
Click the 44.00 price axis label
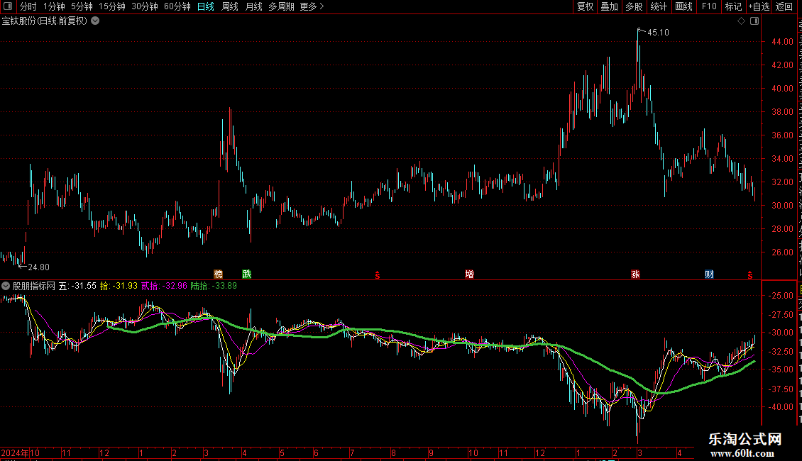coord(783,41)
